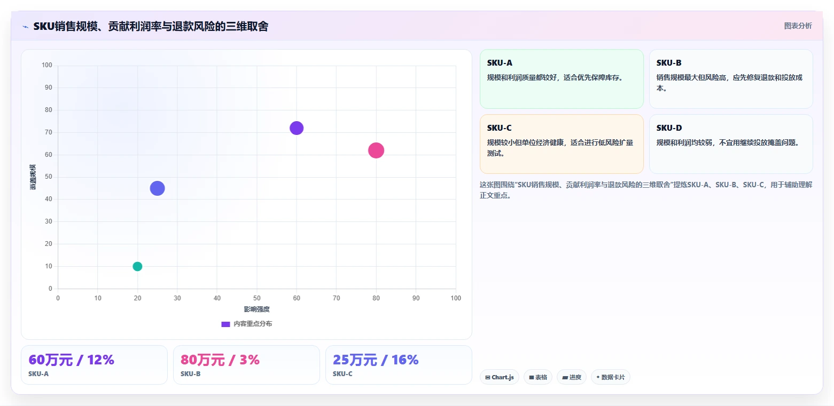This screenshot has width=834, height=406.
Task: Select the 进度 tag
Action: tap(572, 377)
